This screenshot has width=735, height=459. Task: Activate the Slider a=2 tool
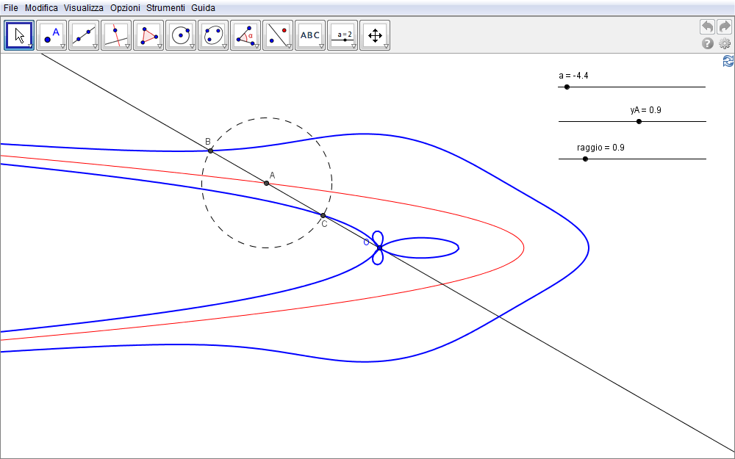coord(343,35)
